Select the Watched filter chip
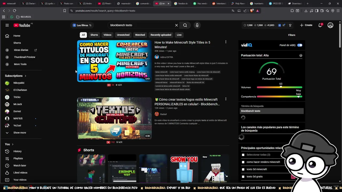Viewport: 342px width, 192px height. (x=140, y=35)
